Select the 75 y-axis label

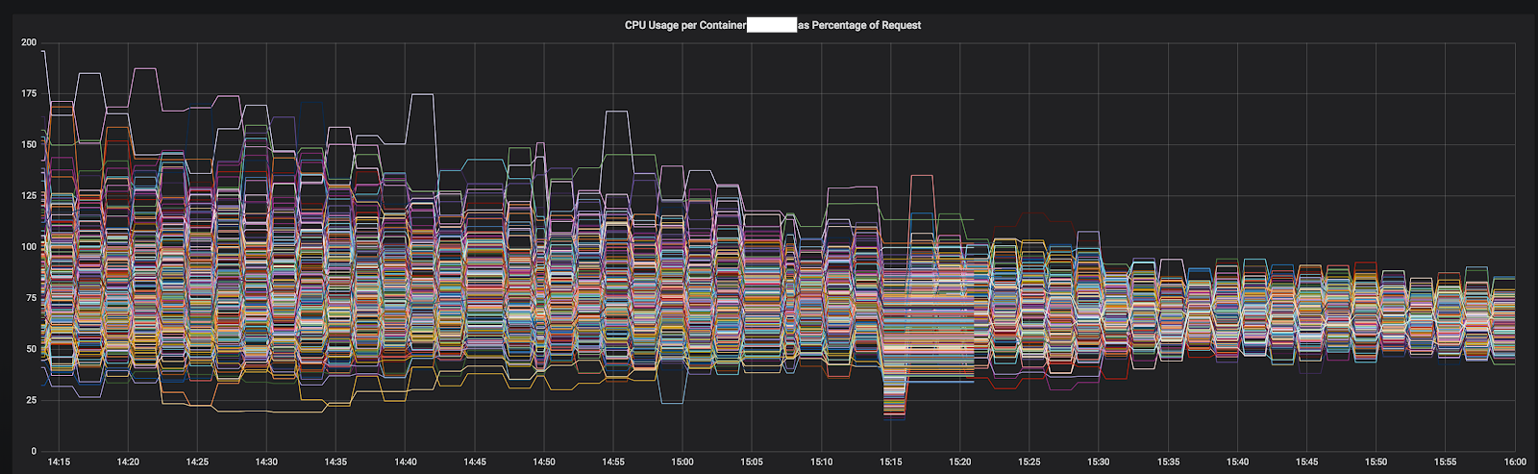click(32, 298)
